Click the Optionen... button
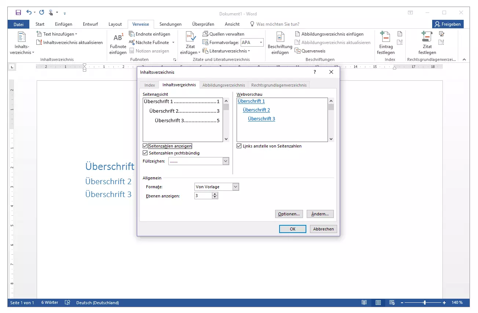Screen dimensions: 478x313 pyautogui.click(x=289, y=214)
